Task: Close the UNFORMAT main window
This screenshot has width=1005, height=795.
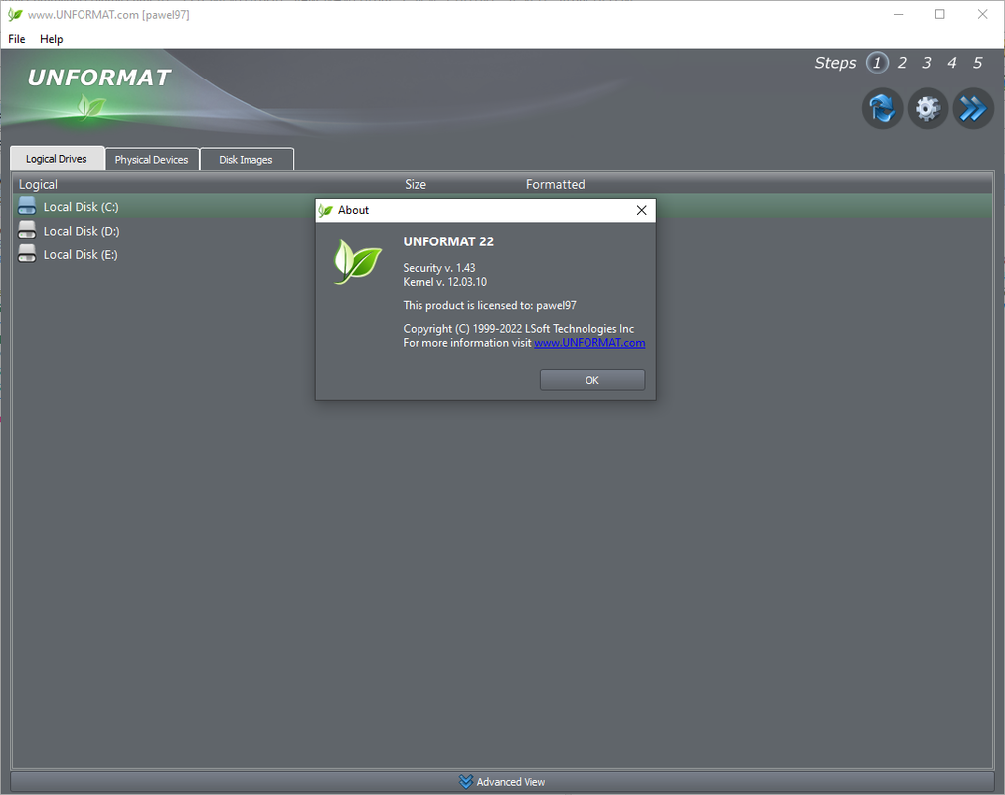Action: 982,14
